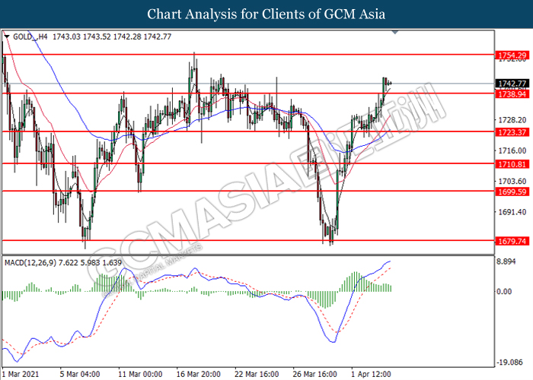The image size is (533, 380).
Task: Click the 1738.94 red price label
Action: (510, 93)
